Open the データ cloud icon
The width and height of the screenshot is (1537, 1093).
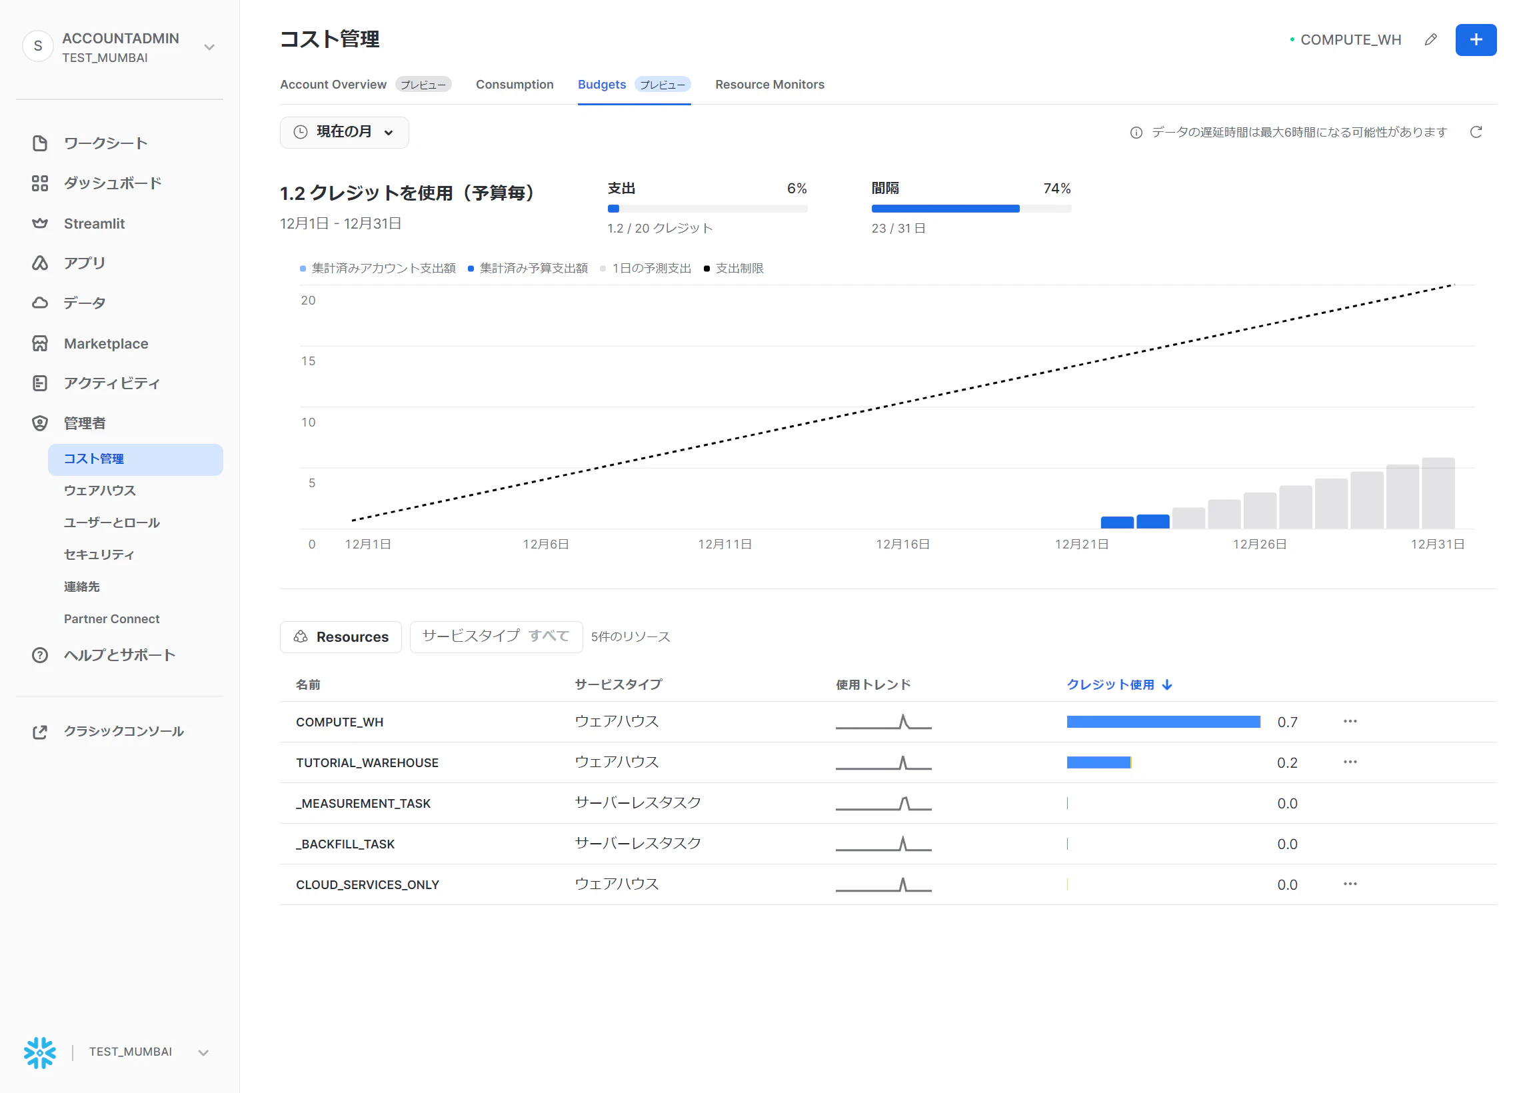pos(40,303)
